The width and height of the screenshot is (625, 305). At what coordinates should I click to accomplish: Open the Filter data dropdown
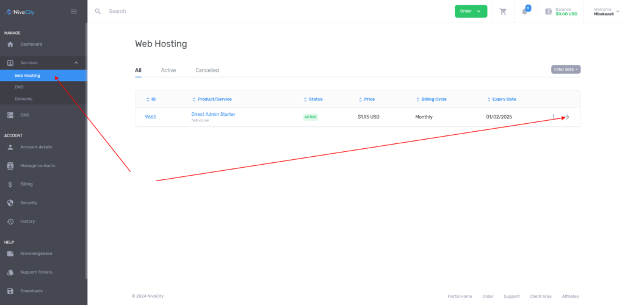point(566,70)
